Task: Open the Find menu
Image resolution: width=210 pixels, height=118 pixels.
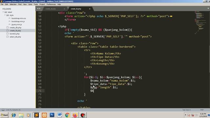Action: (x=20, y=4)
